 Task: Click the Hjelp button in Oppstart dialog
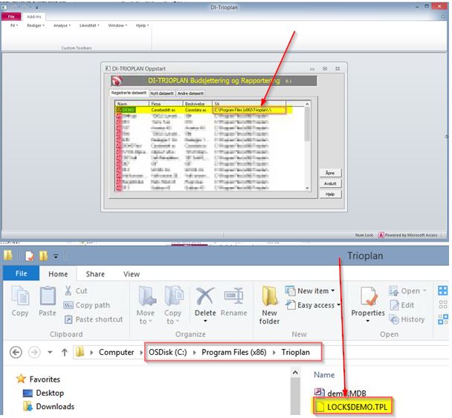(330, 195)
